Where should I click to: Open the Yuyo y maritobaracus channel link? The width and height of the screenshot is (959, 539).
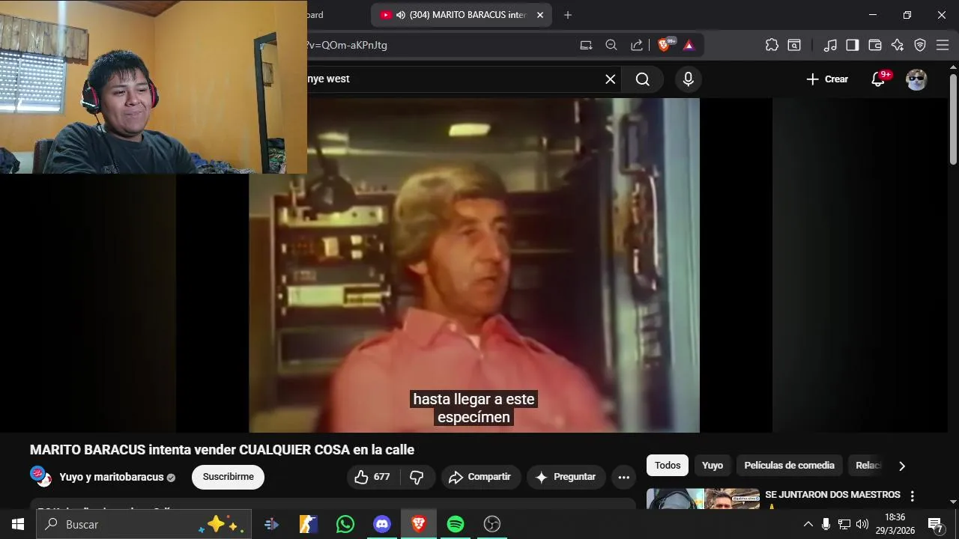point(112,477)
